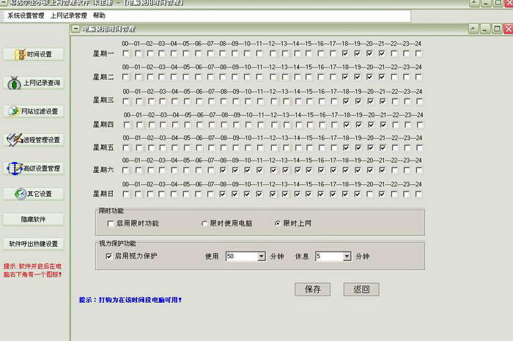
Task: Expand the 休息 minutes dropdown showing 5
Action: click(346, 257)
